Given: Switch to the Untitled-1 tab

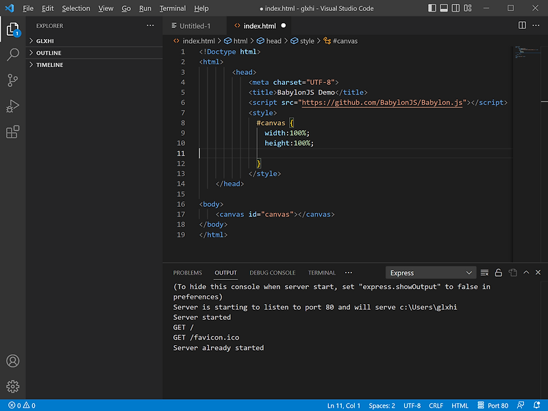Looking at the screenshot, I should (195, 26).
